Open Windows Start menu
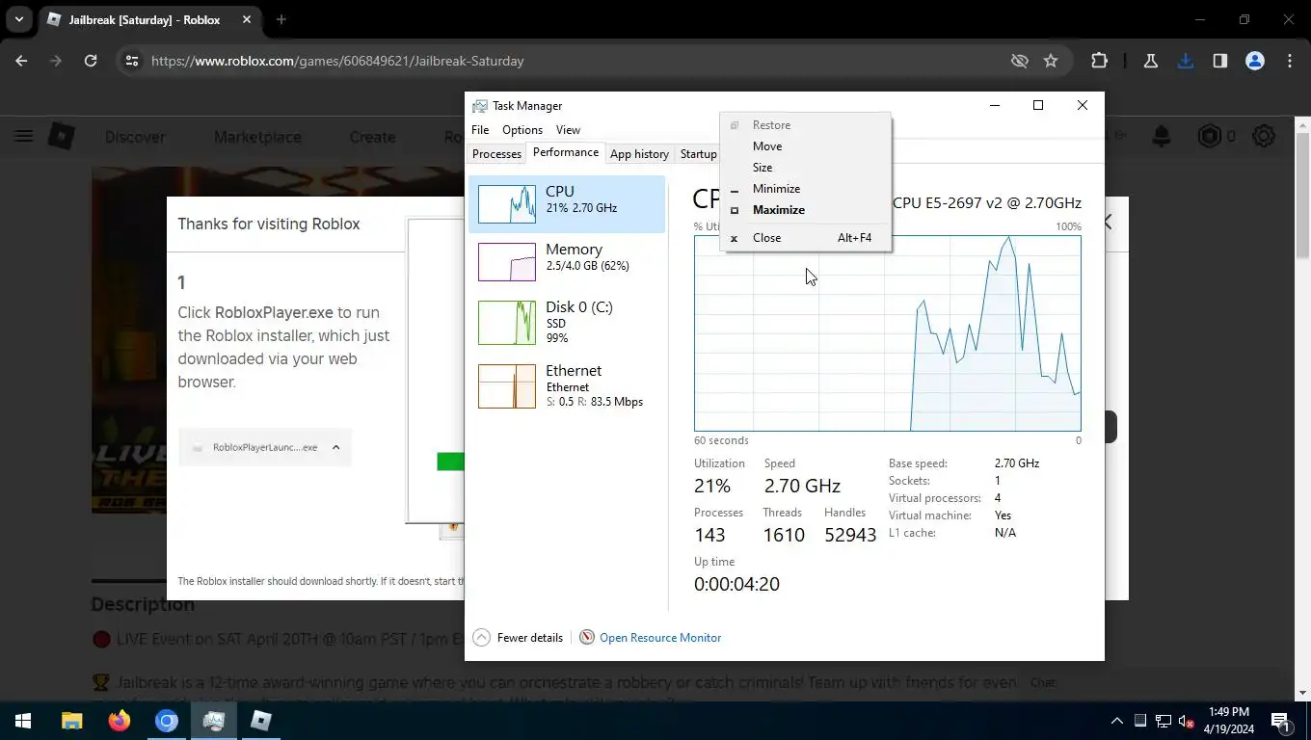Image resolution: width=1311 pixels, height=740 pixels. pyautogui.click(x=23, y=721)
